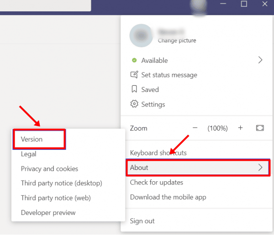Select Developer preview option
Viewport: 274px width, 235px height.
coord(48,213)
